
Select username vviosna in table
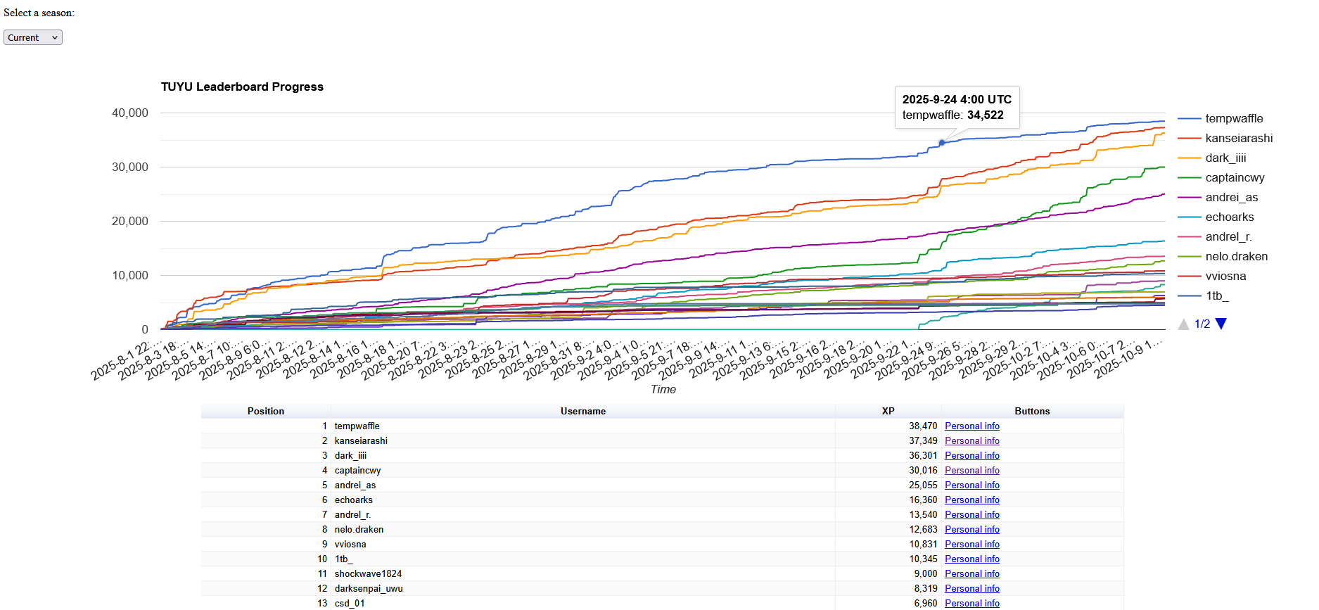point(350,544)
